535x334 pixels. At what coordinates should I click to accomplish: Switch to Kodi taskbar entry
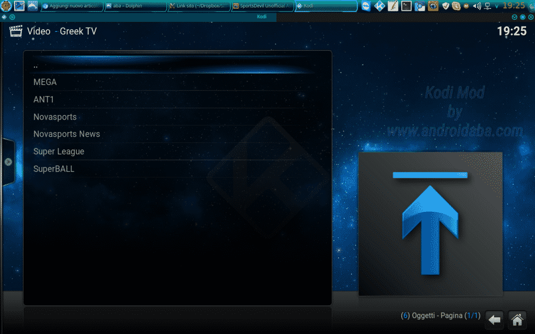pos(326,6)
